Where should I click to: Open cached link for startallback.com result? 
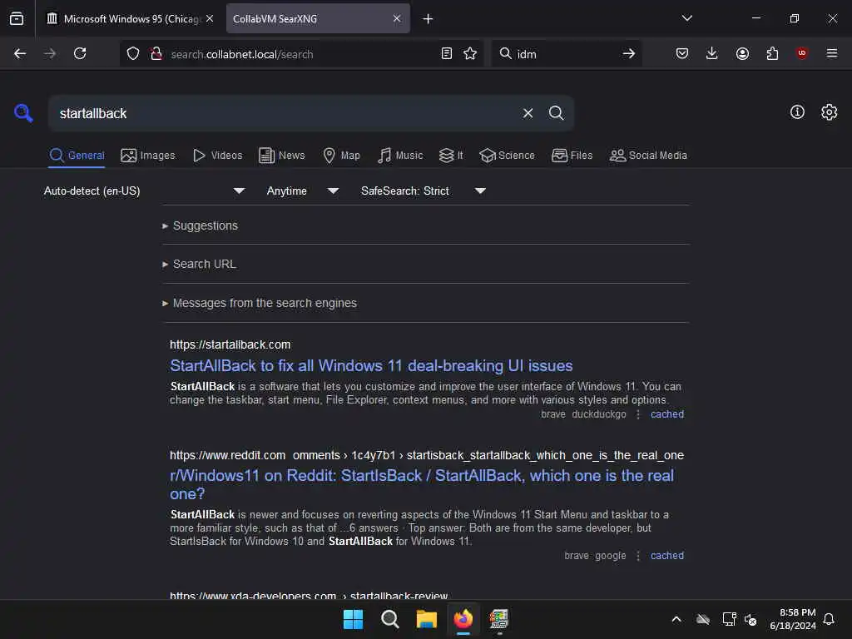pos(667,414)
